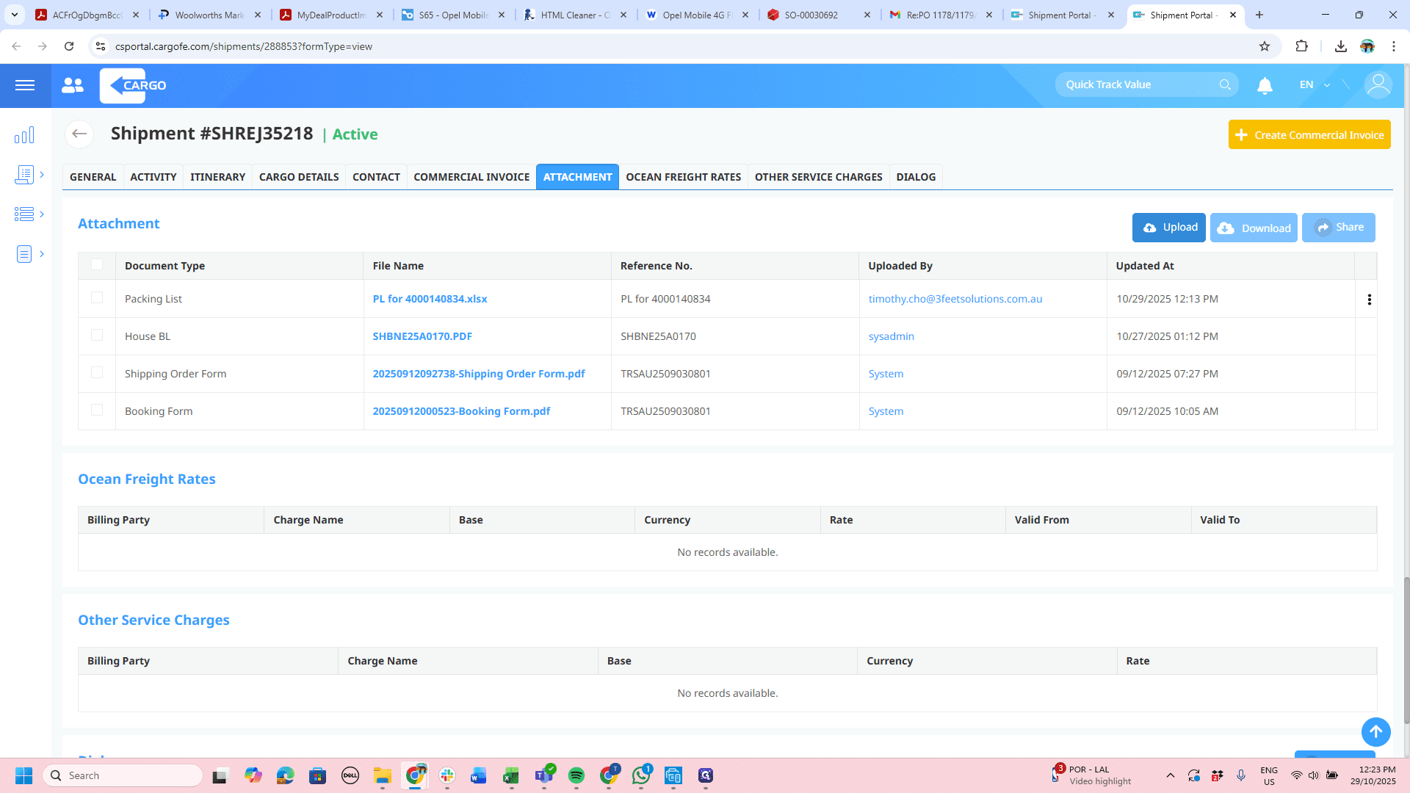Check the Booking Form row checkbox
This screenshot has width=1410, height=793.
(97, 410)
